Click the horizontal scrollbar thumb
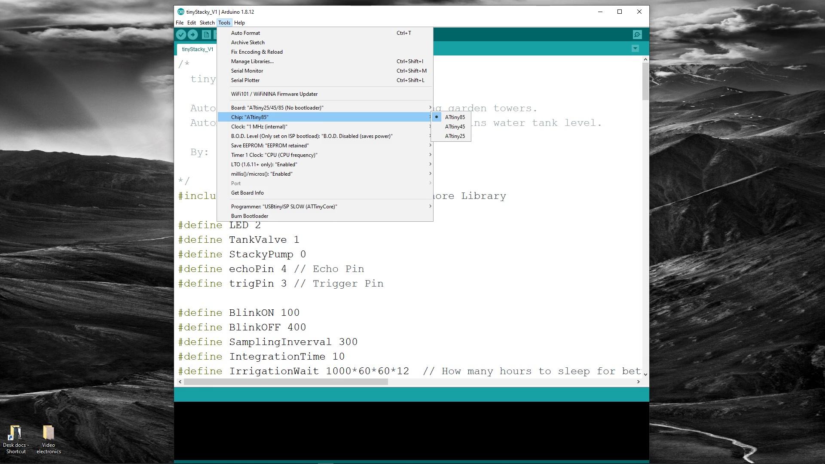This screenshot has width=825, height=464. click(x=286, y=382)
